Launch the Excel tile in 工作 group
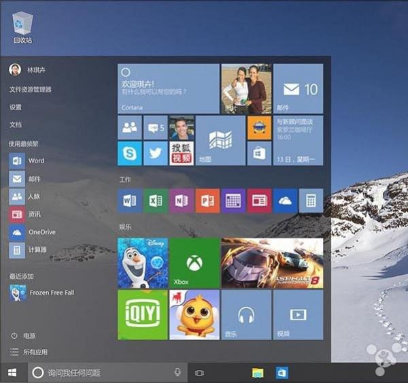The image size is (408, 383). coord(156,201)
